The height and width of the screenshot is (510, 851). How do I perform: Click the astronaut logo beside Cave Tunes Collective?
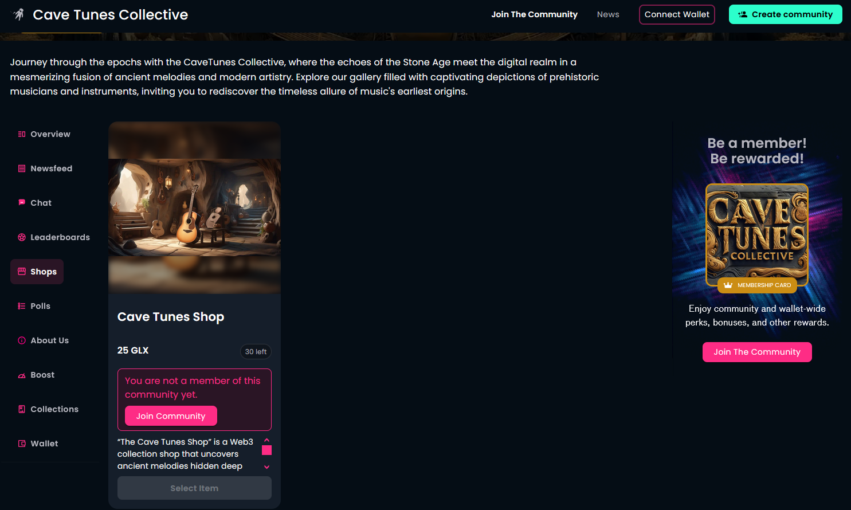point(19,14)
